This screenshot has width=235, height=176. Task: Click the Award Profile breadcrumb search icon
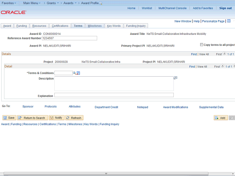[101, 3]
